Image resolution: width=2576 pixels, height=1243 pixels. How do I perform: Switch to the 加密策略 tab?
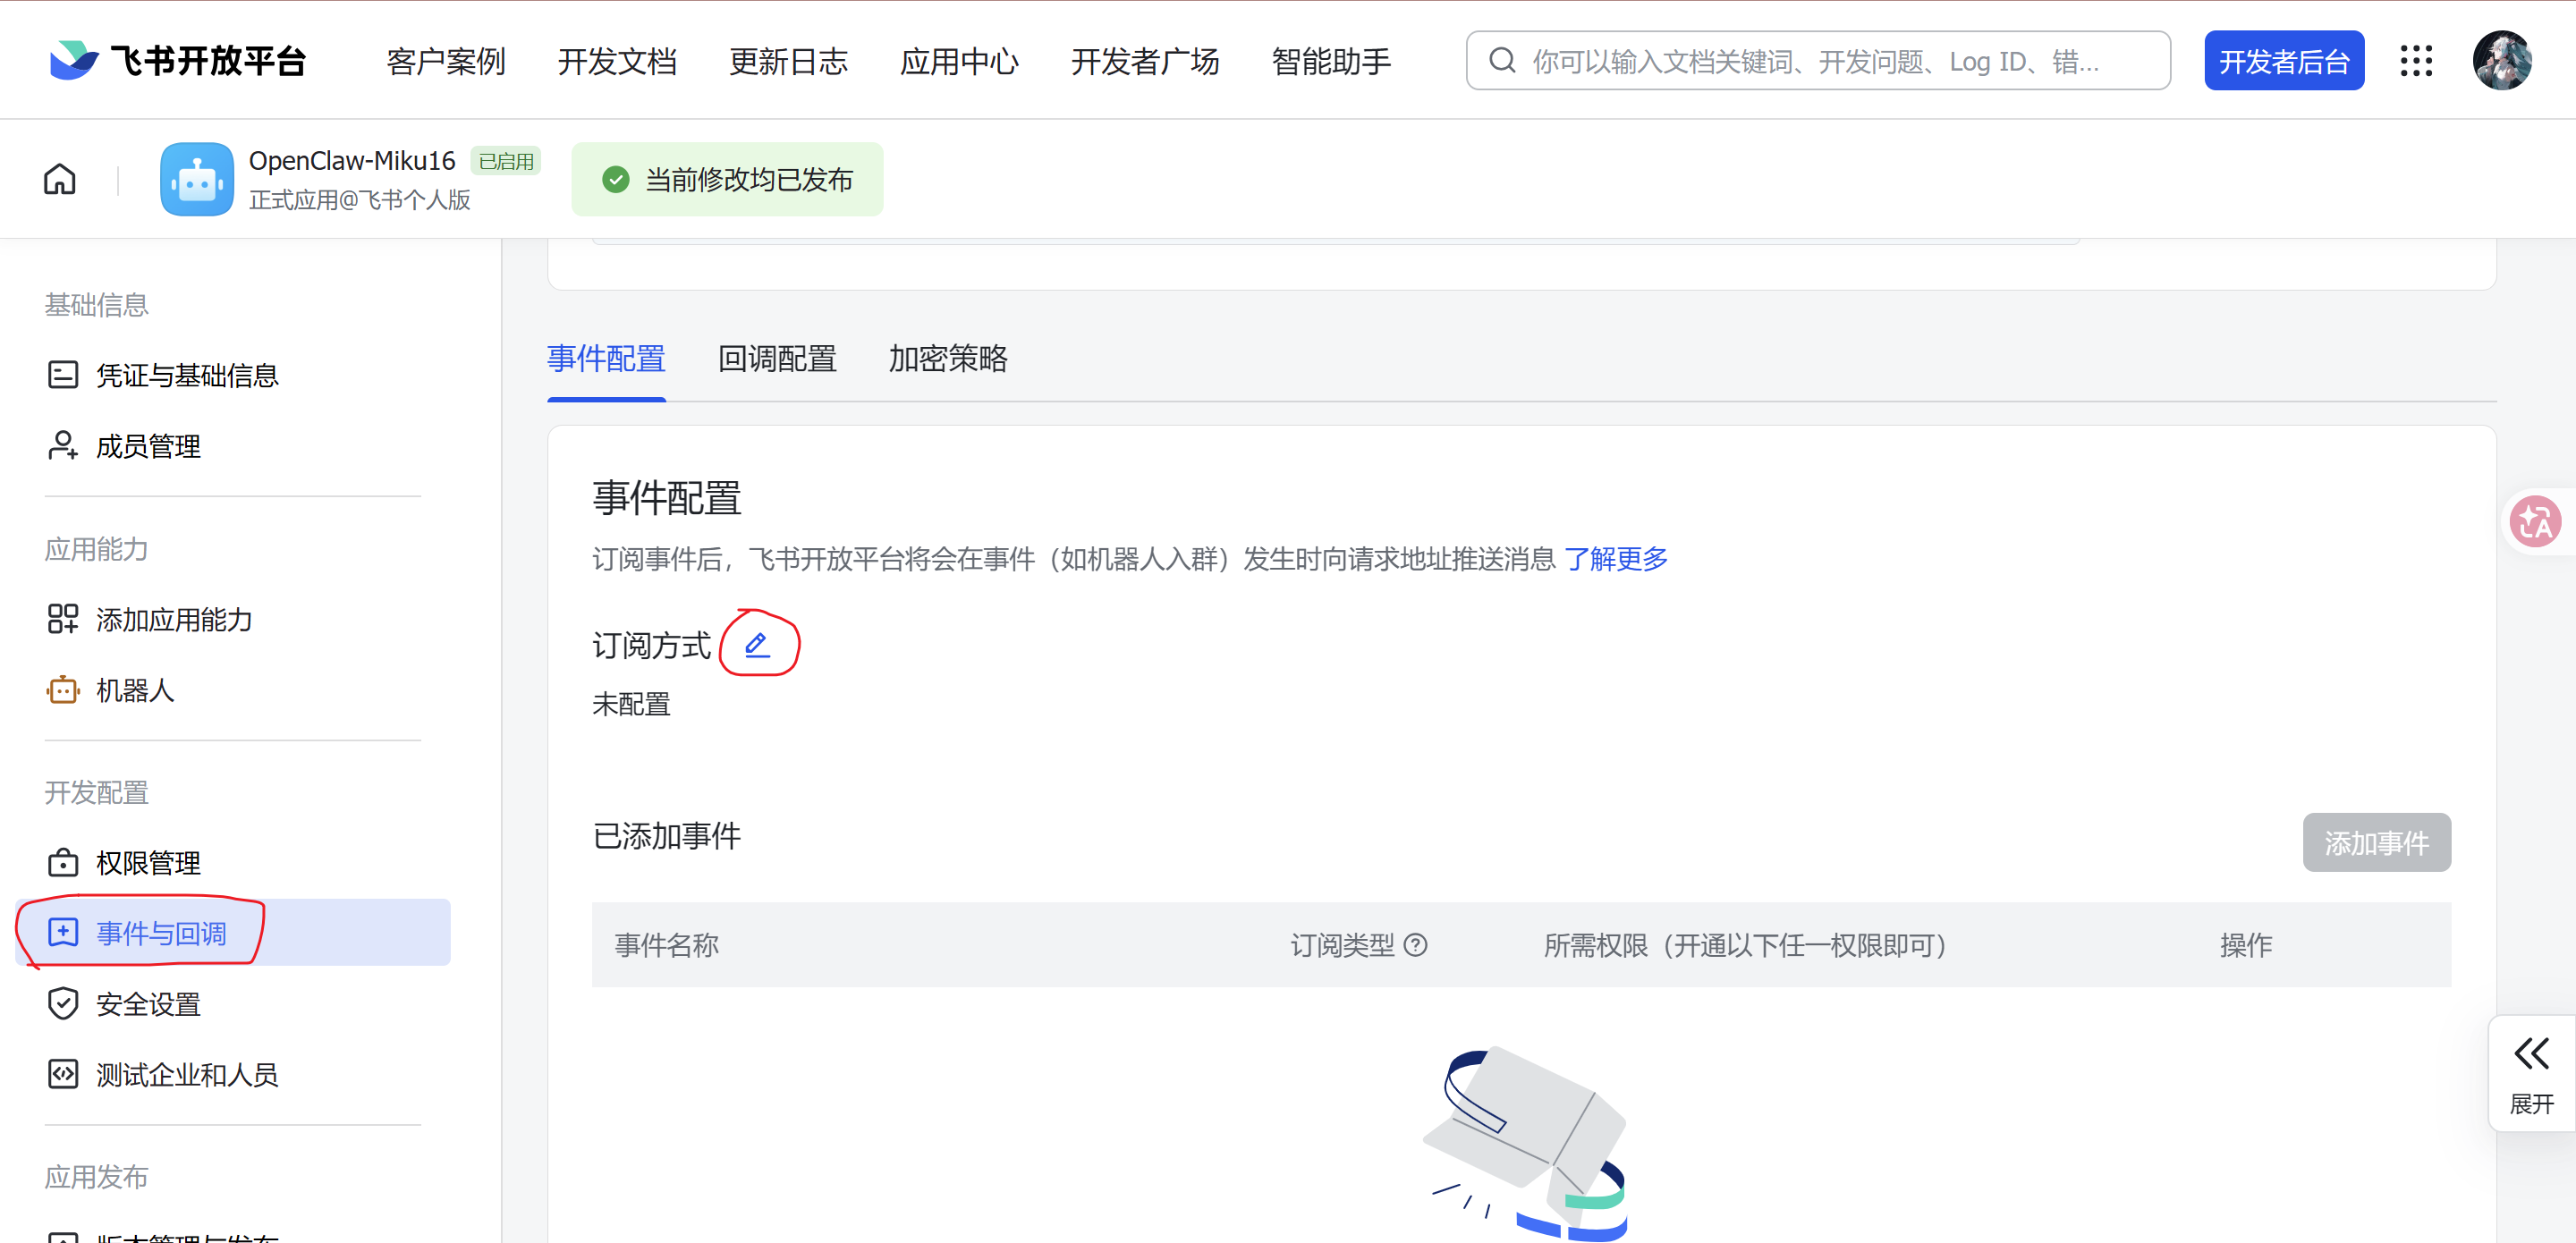pyautogui.click(x=947, y=359)
